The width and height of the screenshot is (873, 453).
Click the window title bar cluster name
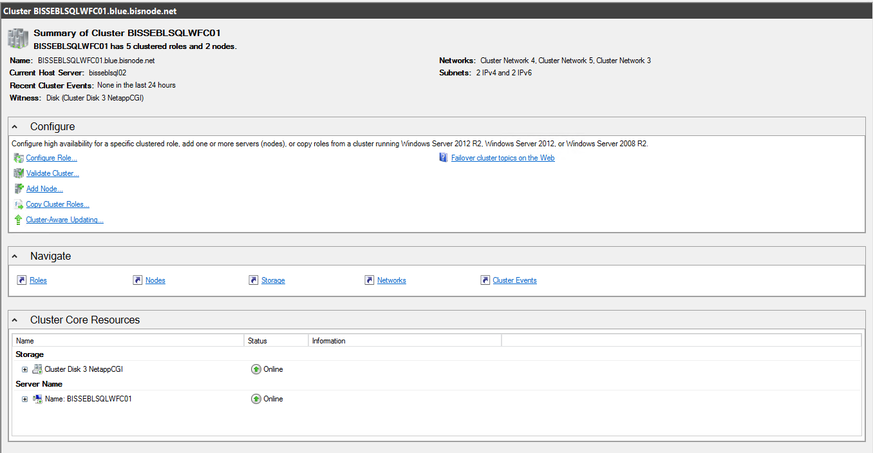90,11
